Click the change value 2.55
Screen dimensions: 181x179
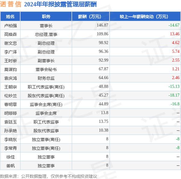click(176, 60)
